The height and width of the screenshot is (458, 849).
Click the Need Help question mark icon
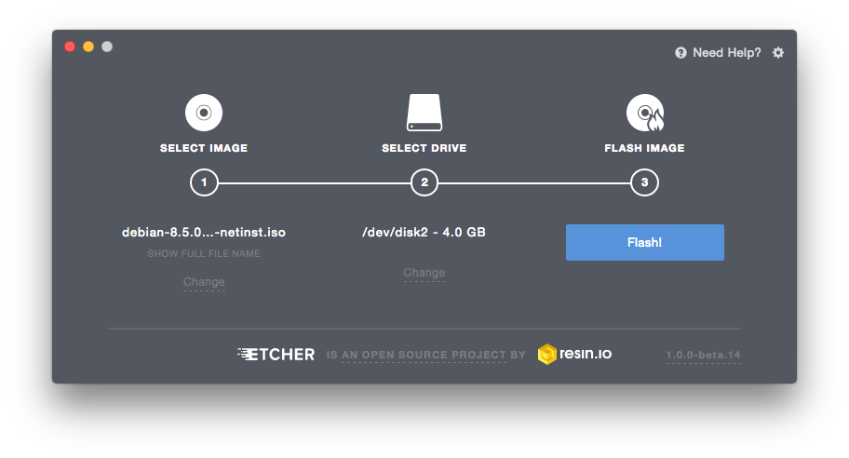(681, 53)
